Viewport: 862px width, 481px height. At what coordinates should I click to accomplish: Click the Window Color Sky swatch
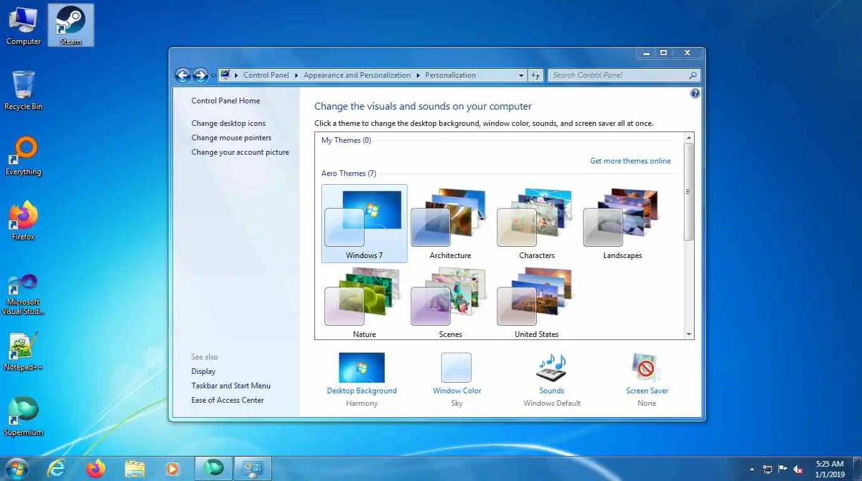tap(457, 368)
